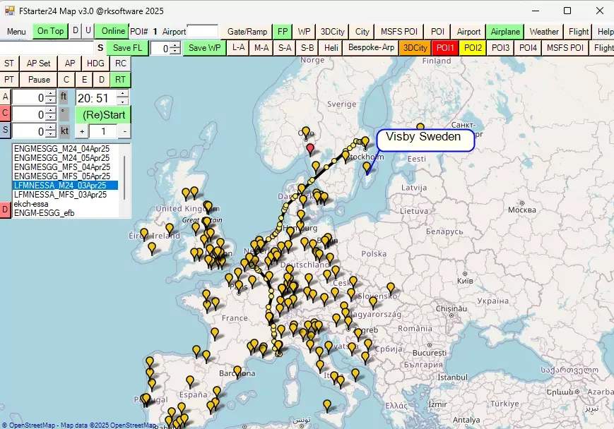Increase the altitude ft spinner value
Image resolution: width=614 pixels, height=429 pixels.
coord(51,93)
